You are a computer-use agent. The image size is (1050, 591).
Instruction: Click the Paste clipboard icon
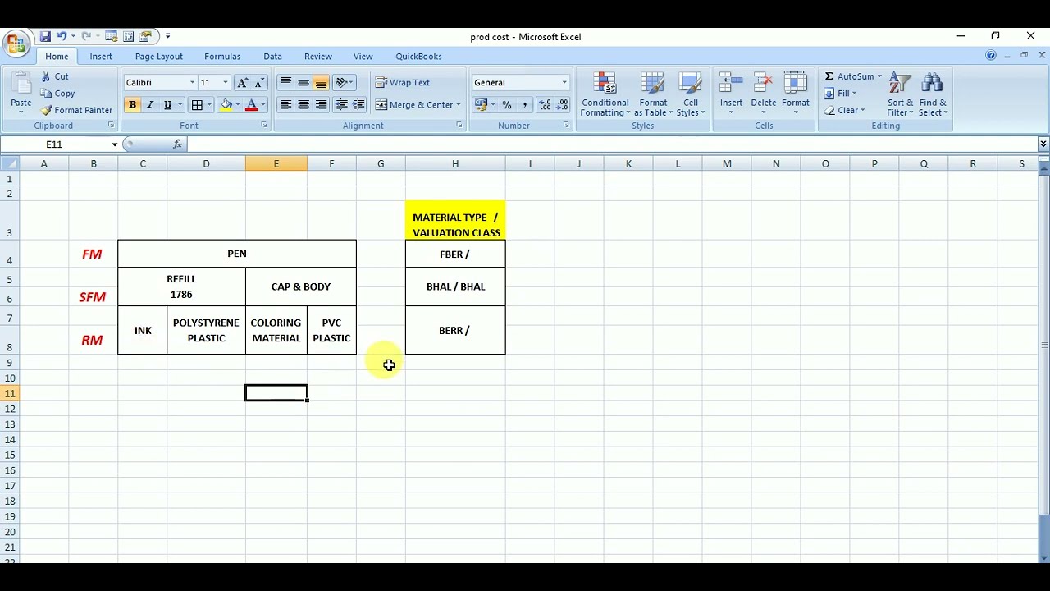point(21,85)
